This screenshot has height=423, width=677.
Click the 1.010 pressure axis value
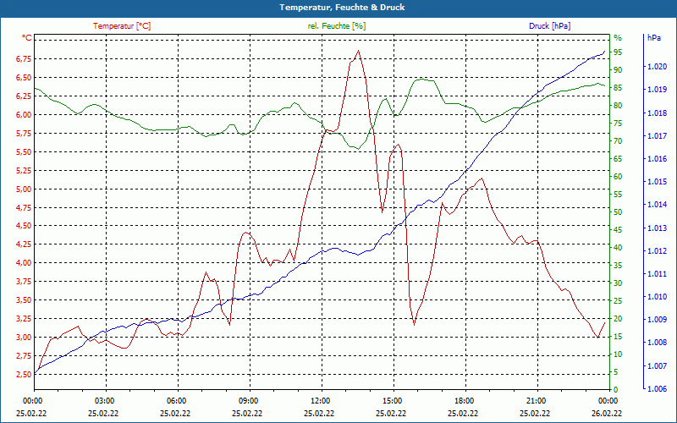tap(658, 297)
